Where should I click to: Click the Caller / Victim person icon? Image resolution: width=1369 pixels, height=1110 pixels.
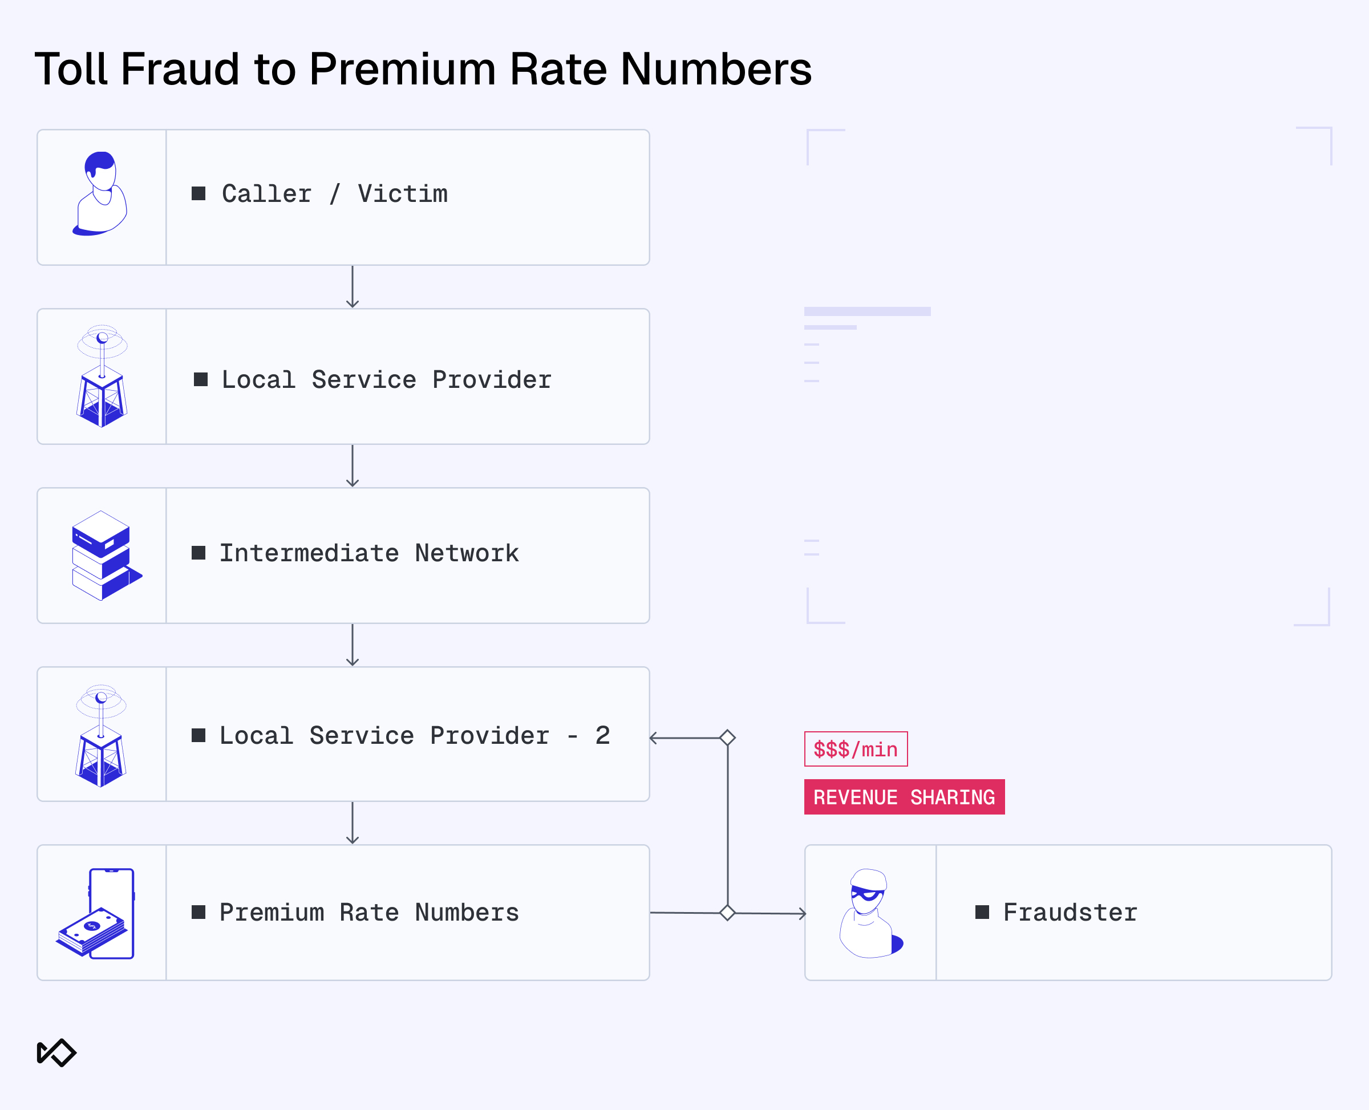click(100, 195)
